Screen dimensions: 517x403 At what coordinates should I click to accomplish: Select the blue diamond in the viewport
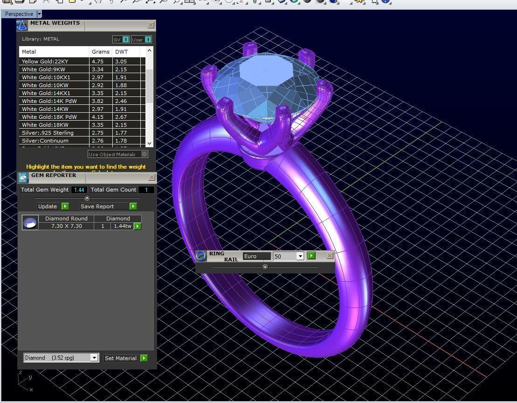tap(265, 87)
